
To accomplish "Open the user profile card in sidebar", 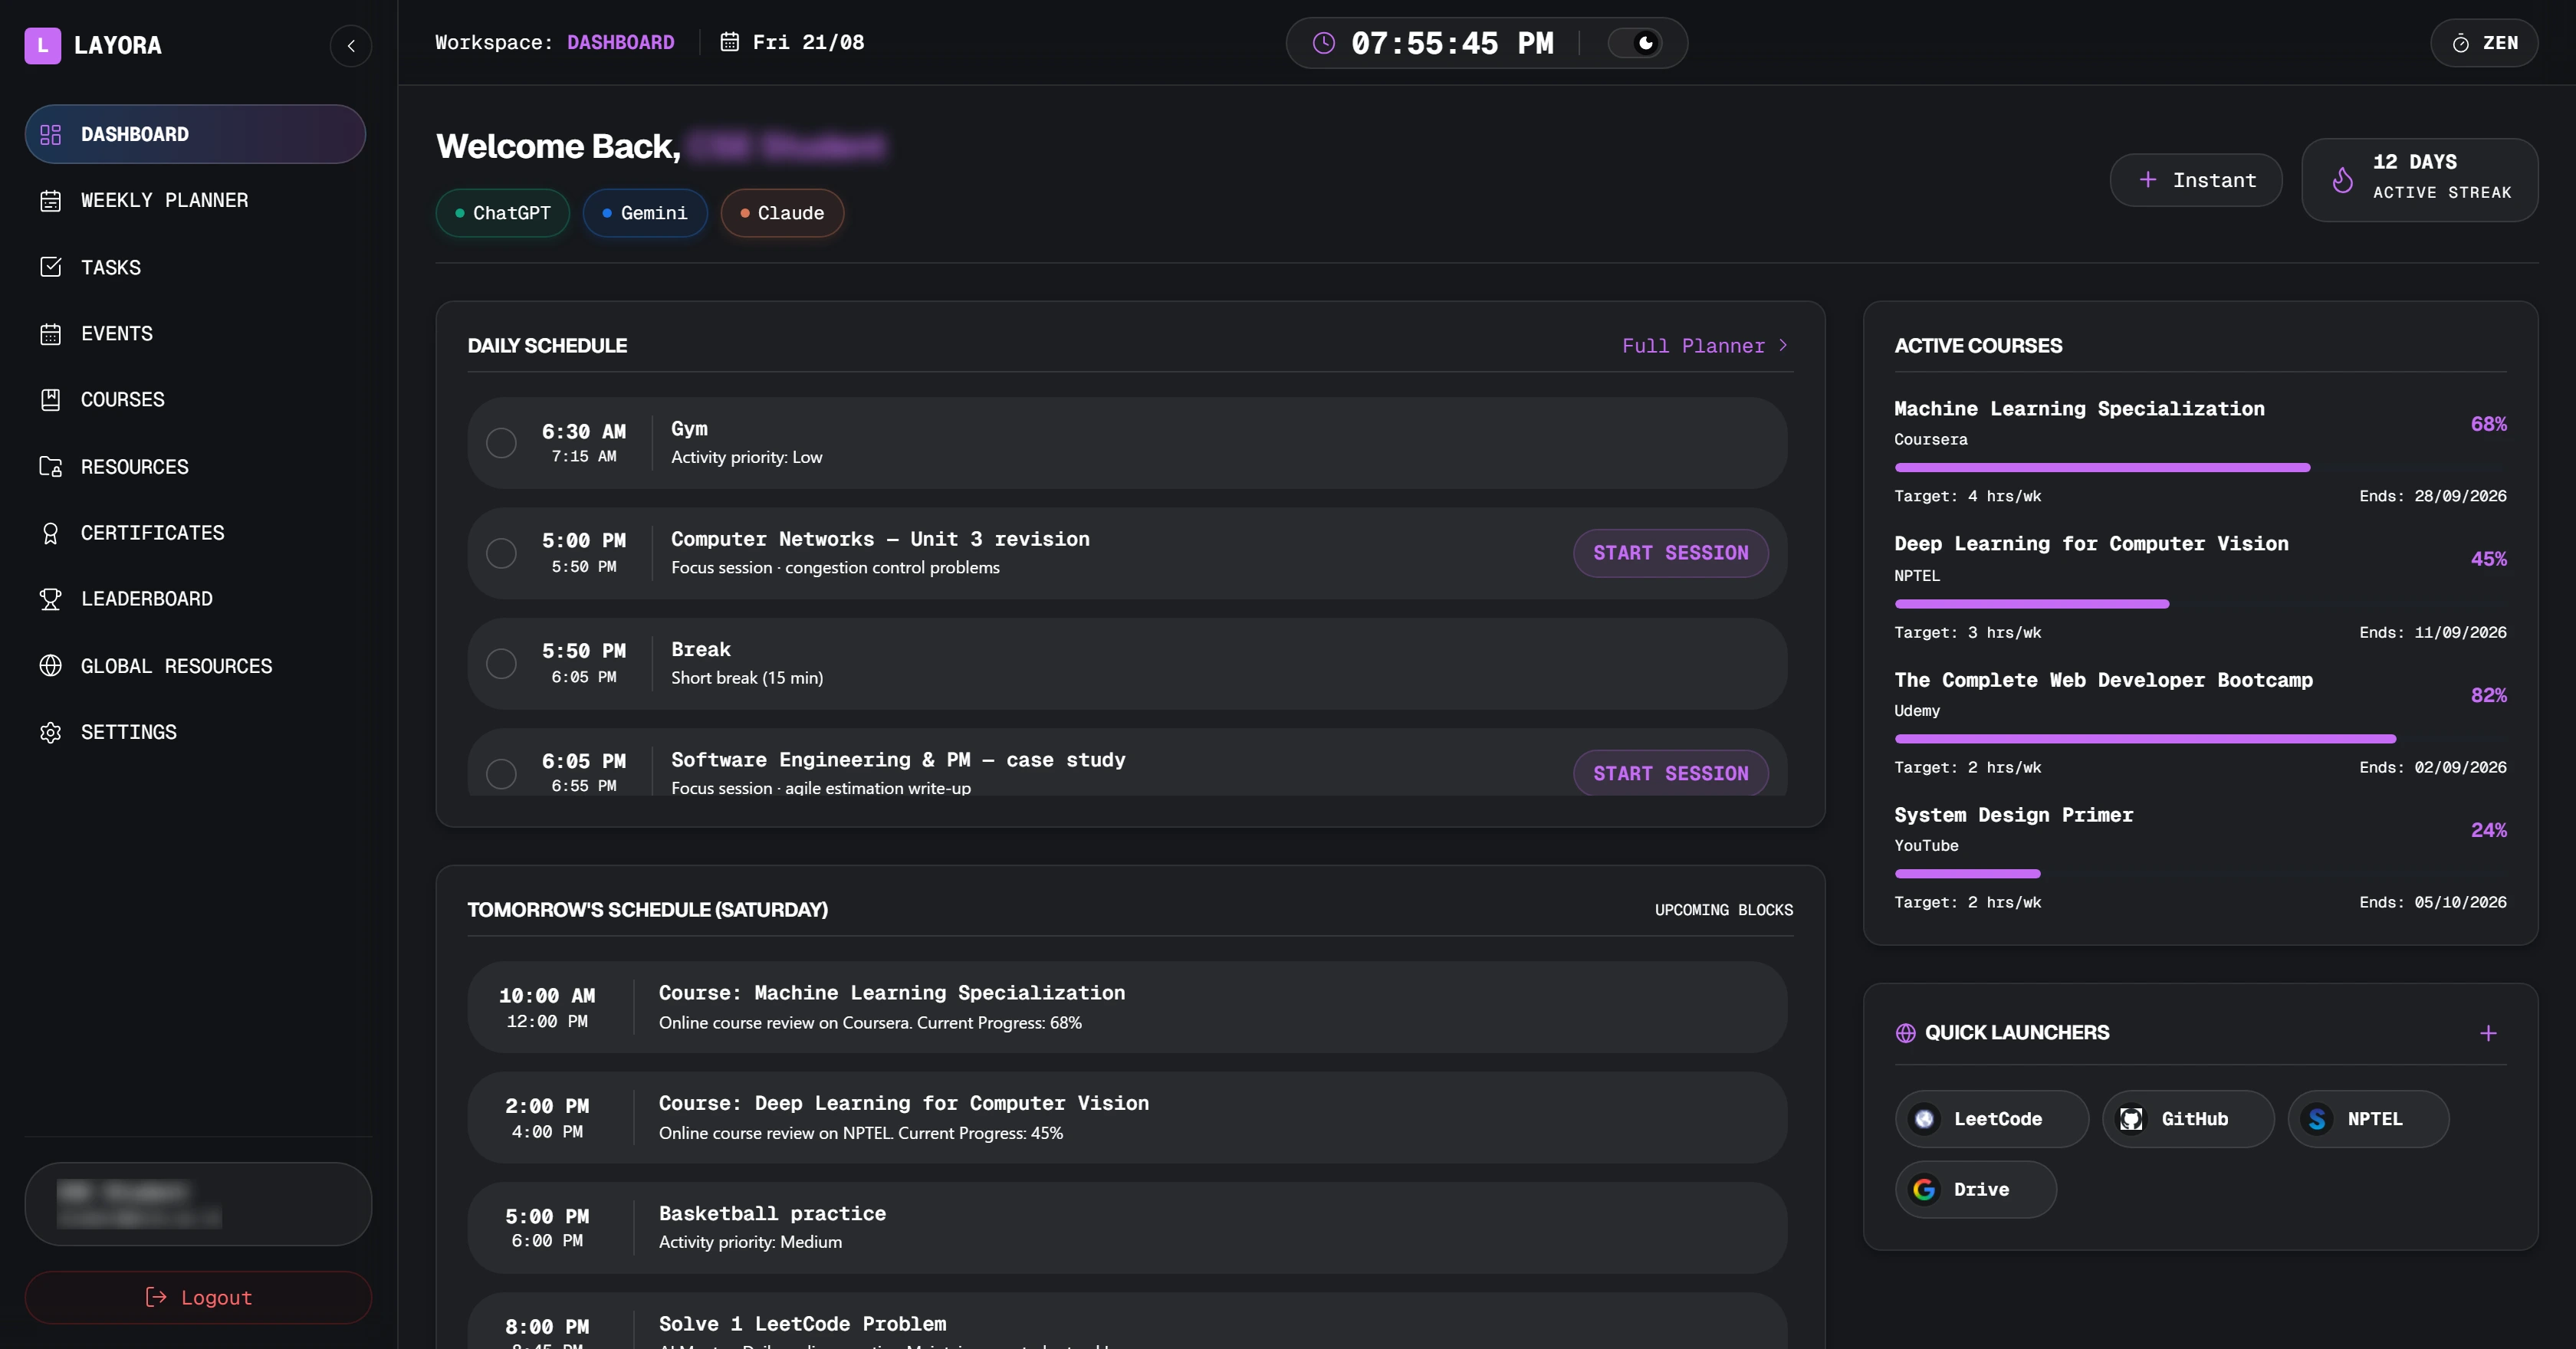I will click(x=198, y=1204).
